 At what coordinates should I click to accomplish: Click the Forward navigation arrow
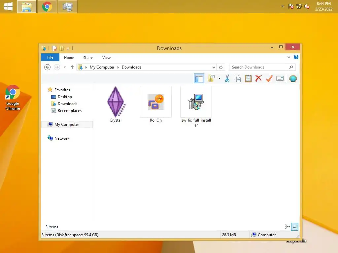[x=57, y=67]
